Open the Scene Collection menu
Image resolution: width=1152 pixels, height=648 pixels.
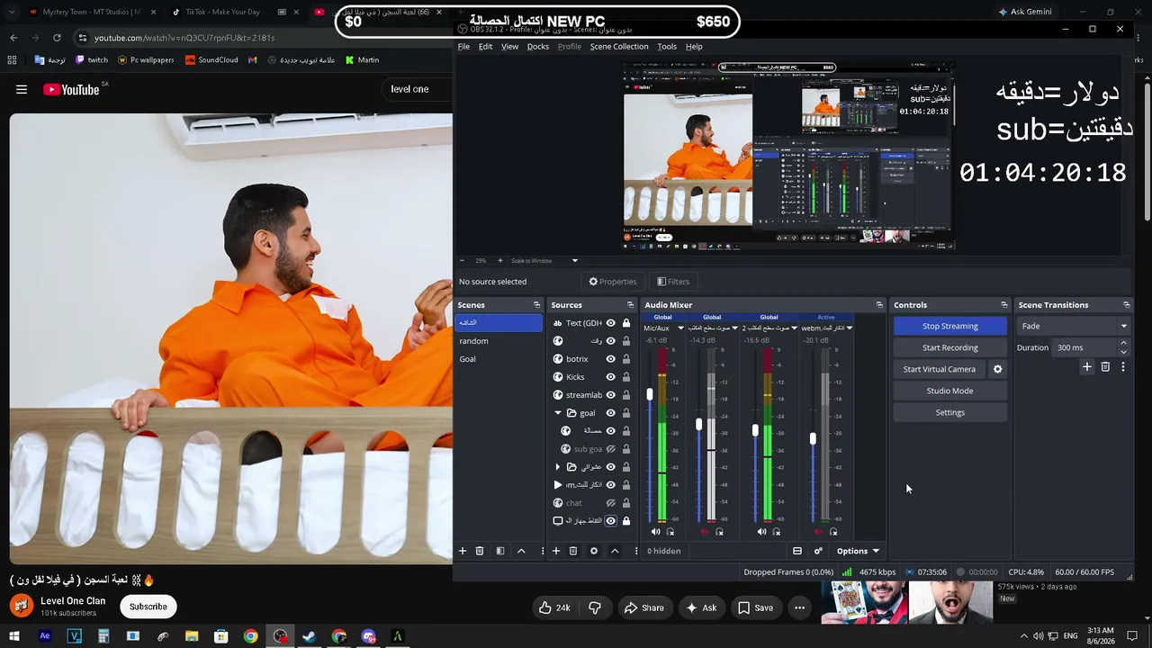(x=619, y=47)
